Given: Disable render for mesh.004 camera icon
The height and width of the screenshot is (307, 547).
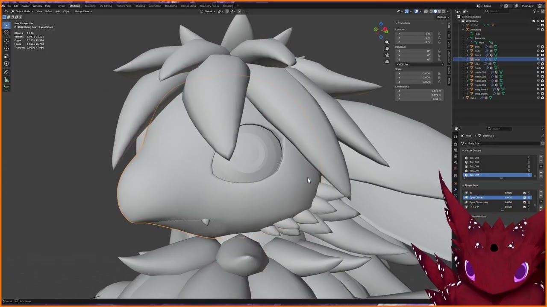Looking at the screenshot, I should 542,85.
